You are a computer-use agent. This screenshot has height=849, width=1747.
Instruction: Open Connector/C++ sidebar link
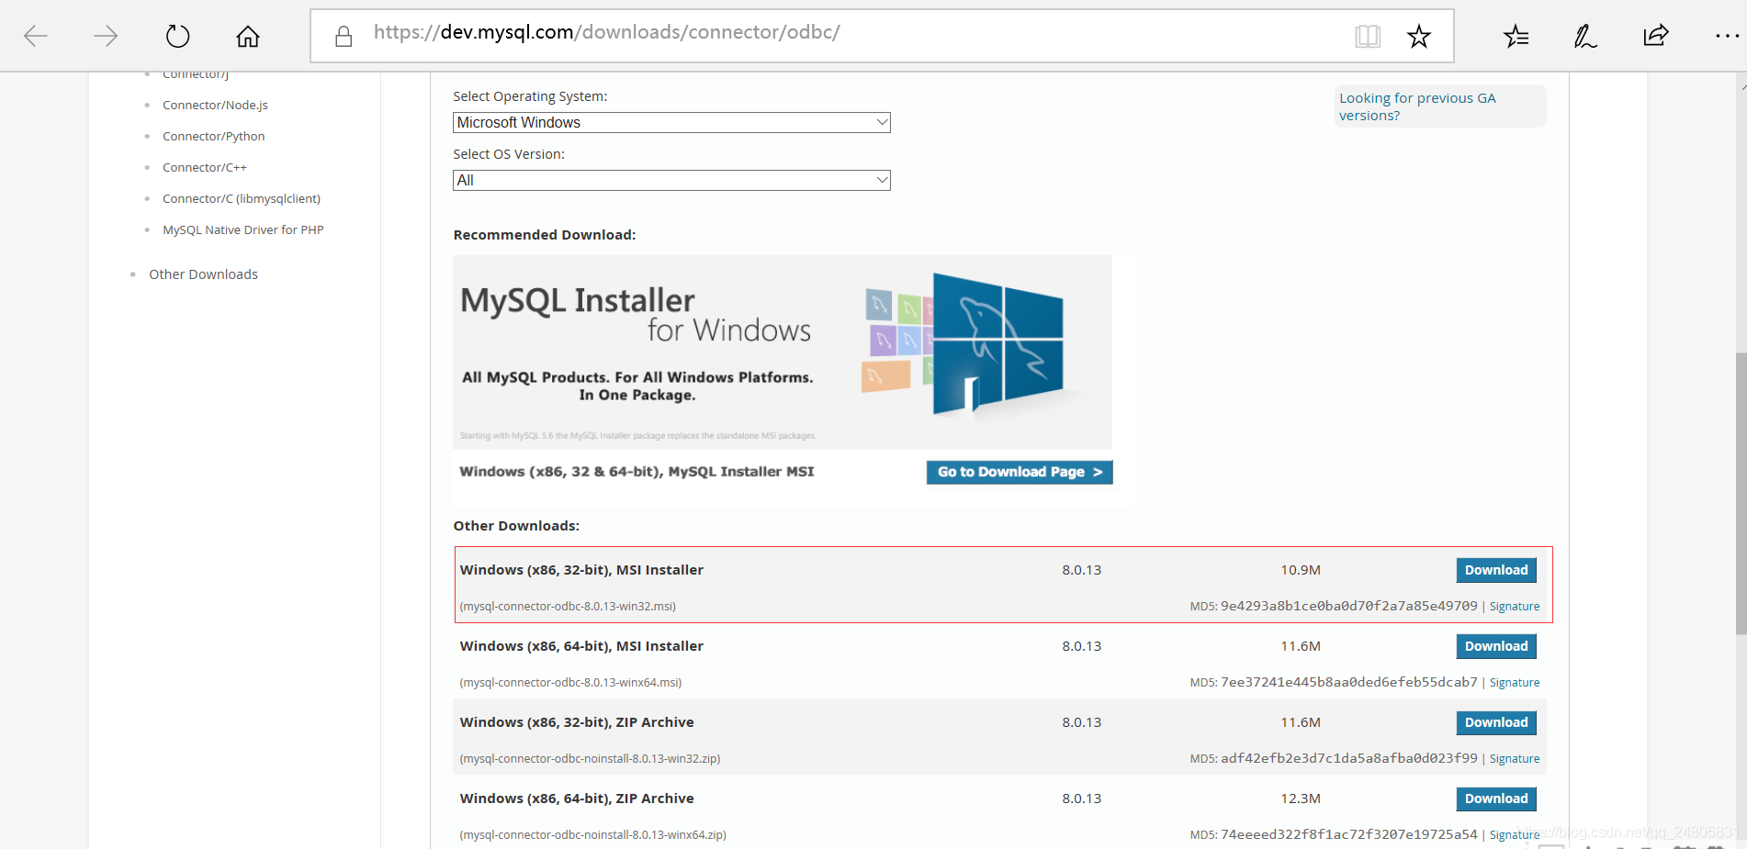coord(205,167)
